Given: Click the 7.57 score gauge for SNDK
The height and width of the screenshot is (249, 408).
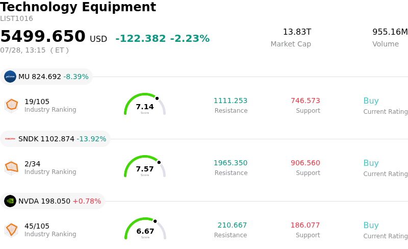Looking at the screenshot, I should 145,166.
